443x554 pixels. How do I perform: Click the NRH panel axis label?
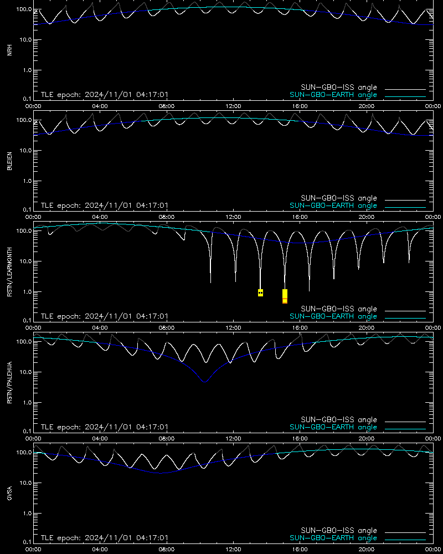[x=9, y=50]
